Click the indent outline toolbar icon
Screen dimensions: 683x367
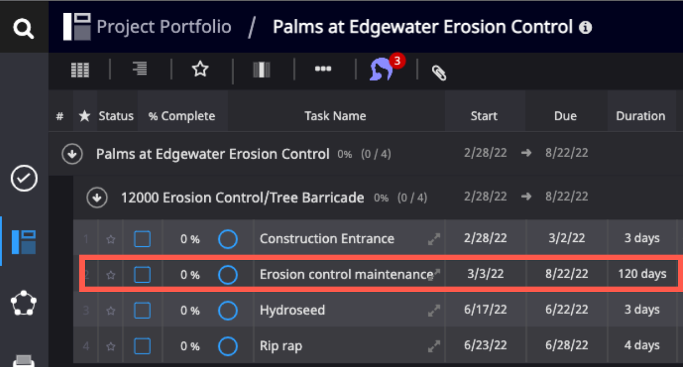140,69
